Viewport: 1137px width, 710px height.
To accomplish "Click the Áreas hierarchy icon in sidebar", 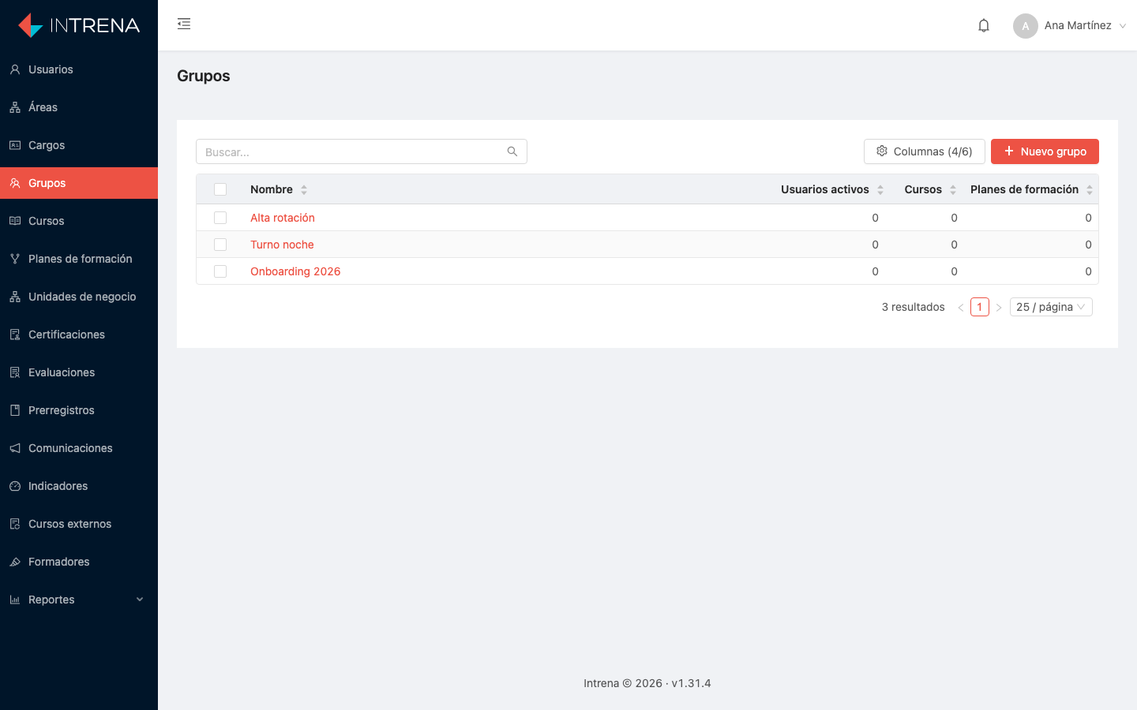I will tap(15, 107).
